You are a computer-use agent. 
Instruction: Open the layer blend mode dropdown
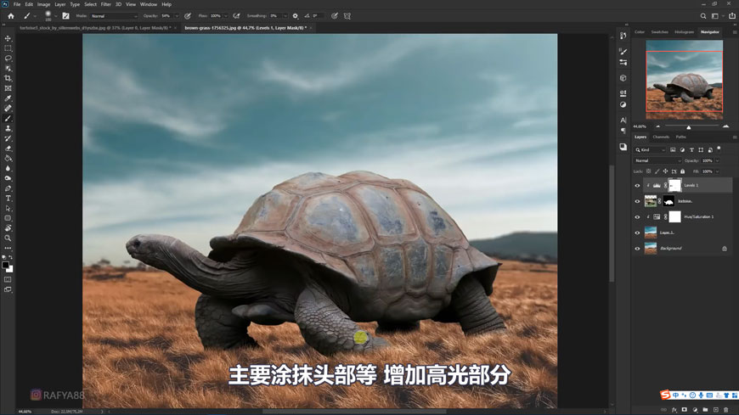click(657, 160)
